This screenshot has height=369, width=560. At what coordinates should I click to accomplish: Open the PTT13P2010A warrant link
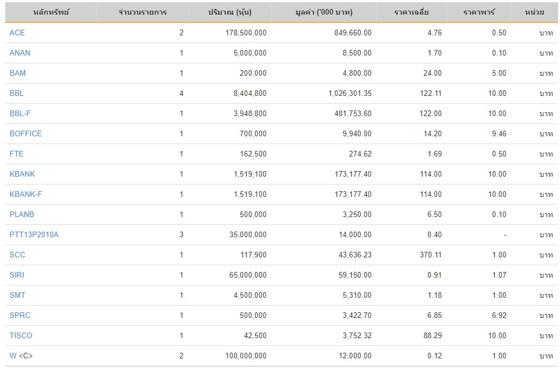tap(34, 234)
